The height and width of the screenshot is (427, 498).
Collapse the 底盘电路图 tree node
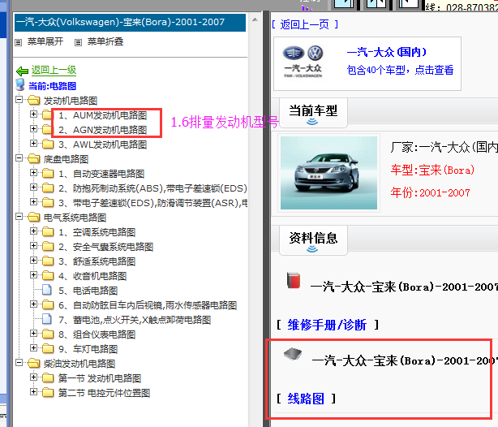(x=19, y=157)
